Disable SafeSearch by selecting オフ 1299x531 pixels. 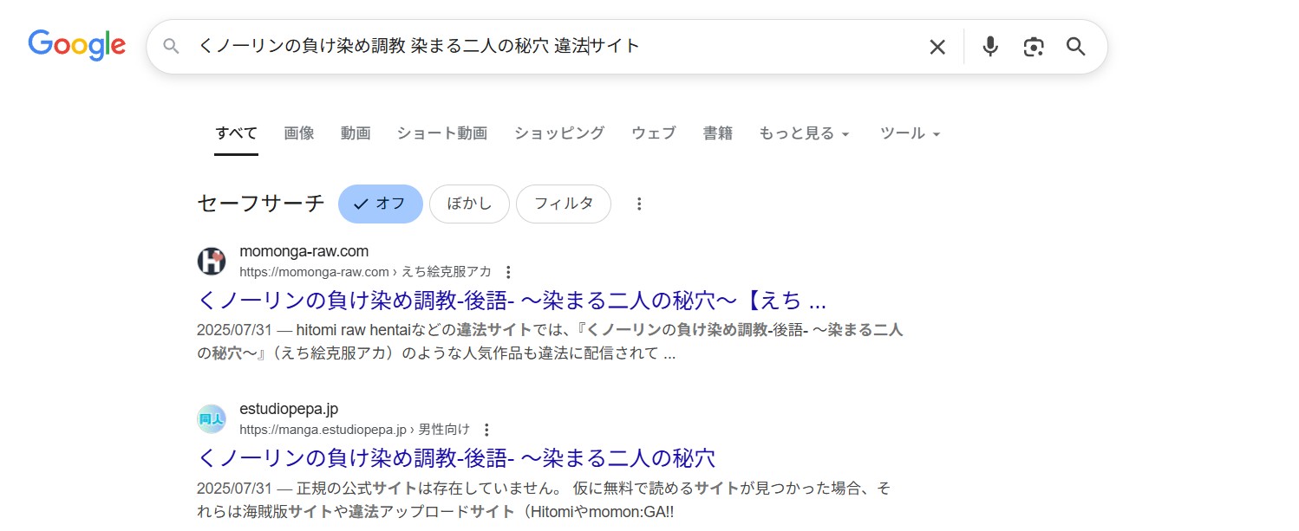click(x=380, y=204)
